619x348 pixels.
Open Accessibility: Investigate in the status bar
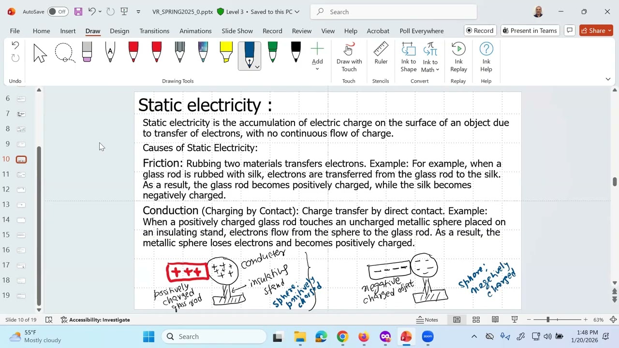tap(95, 319)
